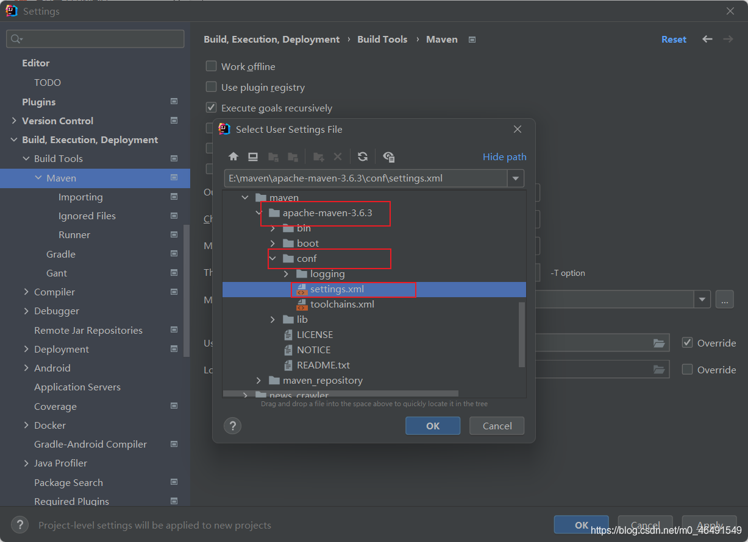
Task: Open Gant settings page
Action: (57, 273)
